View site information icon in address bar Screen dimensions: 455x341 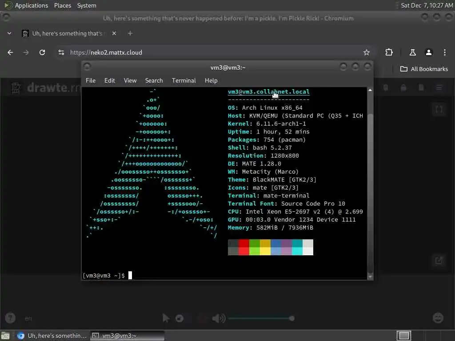(x=61, y=52)
